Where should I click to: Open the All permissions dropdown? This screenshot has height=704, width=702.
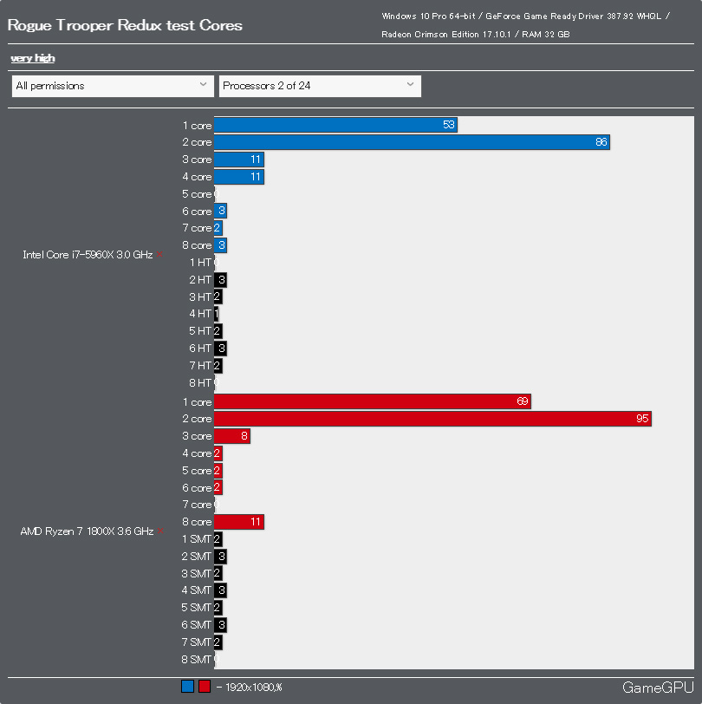click(112, 86)
